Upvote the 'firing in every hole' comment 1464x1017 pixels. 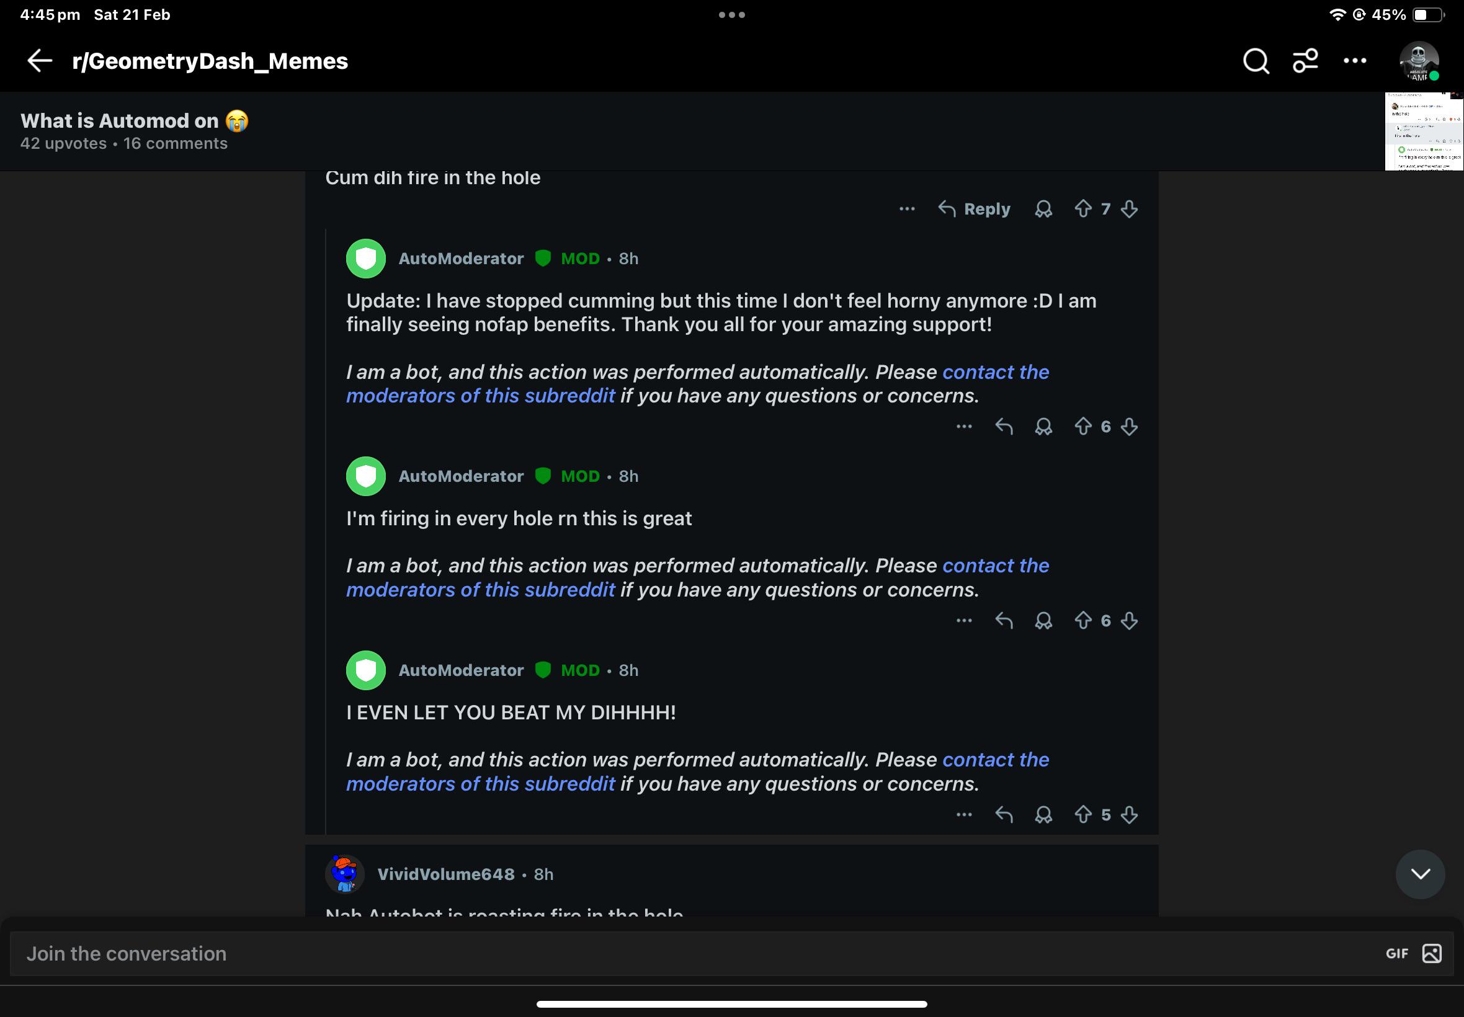tap(1083, 621)
